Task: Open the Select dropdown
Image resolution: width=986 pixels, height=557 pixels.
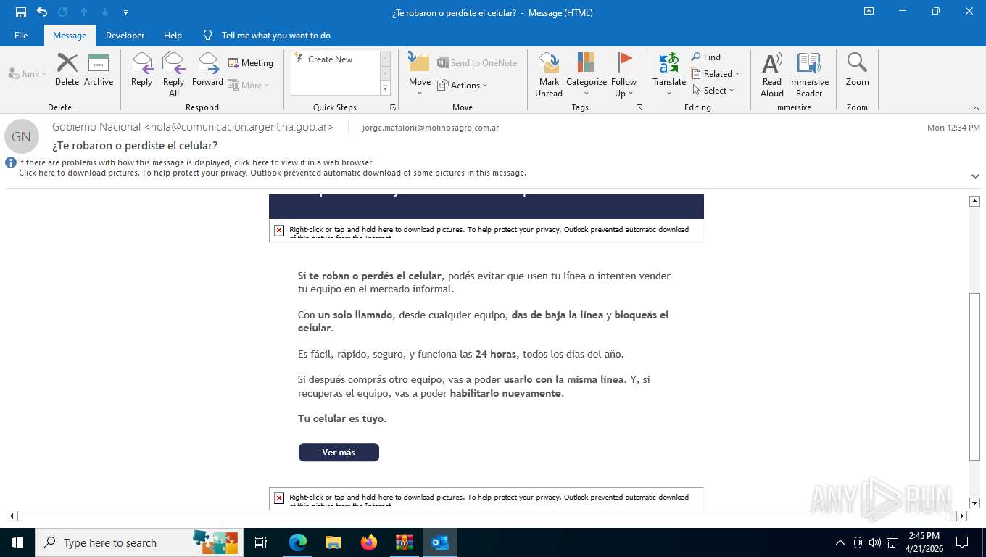Action: 713,90
